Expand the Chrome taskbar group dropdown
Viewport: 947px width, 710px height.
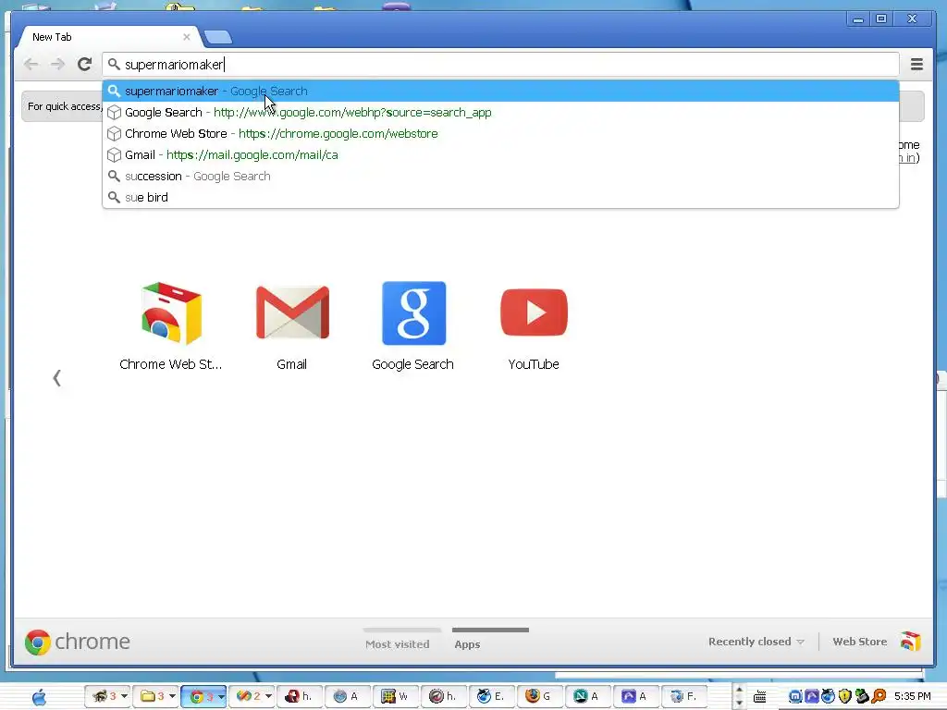click(220, 696)
